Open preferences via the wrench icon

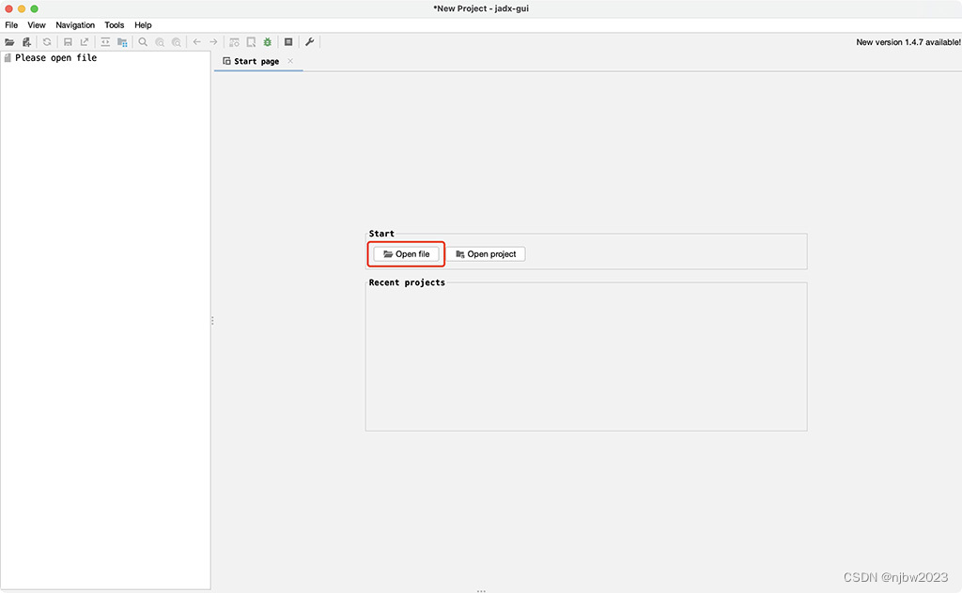coord(309,41)
